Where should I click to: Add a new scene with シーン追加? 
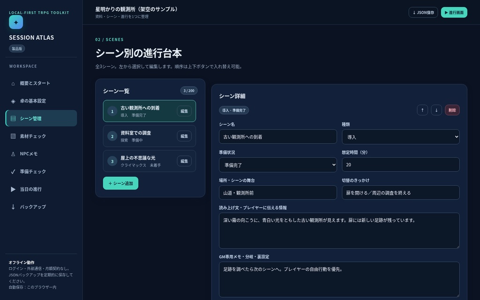(120, 183)
